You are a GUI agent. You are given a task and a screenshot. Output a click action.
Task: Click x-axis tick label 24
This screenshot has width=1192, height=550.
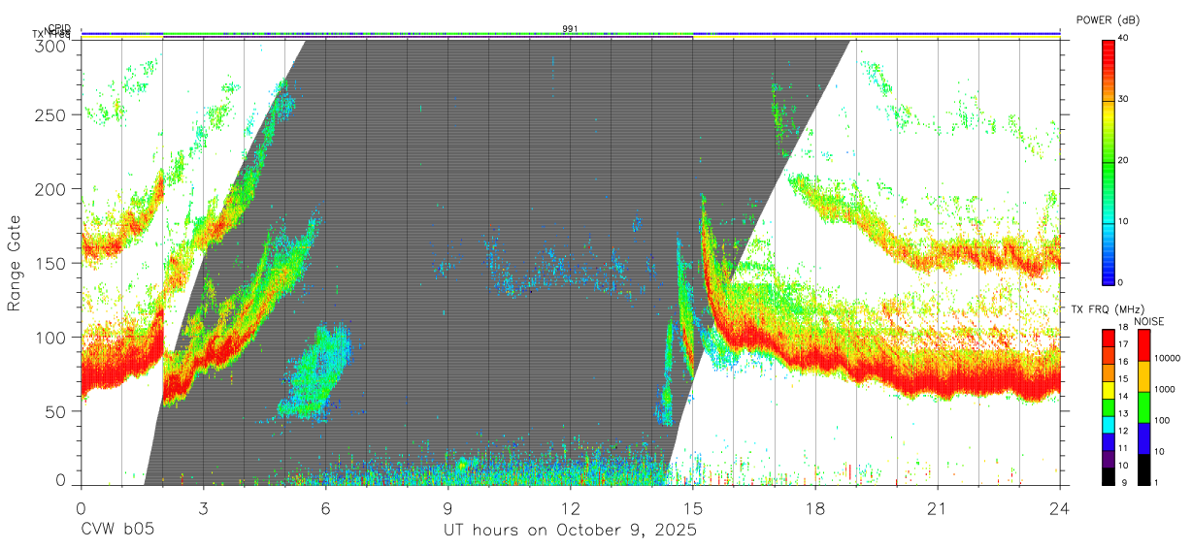1059,507
